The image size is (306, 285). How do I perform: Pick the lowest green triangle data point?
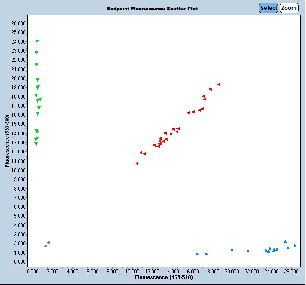point(36,144)
